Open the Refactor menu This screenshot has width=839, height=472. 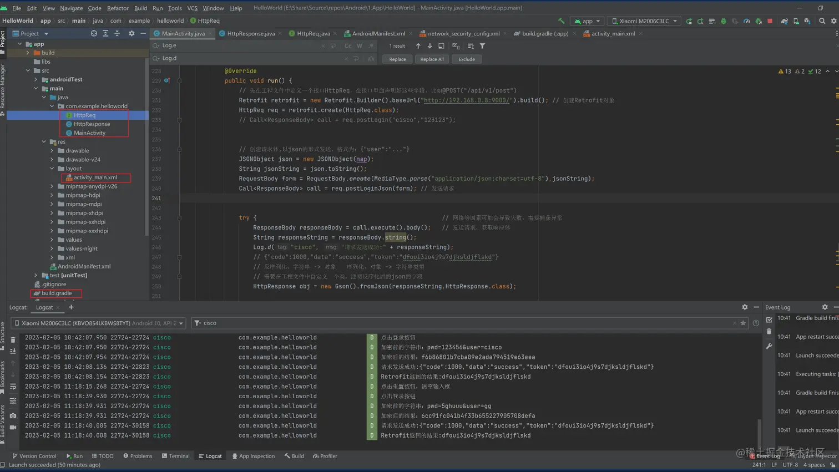point(117,8)
